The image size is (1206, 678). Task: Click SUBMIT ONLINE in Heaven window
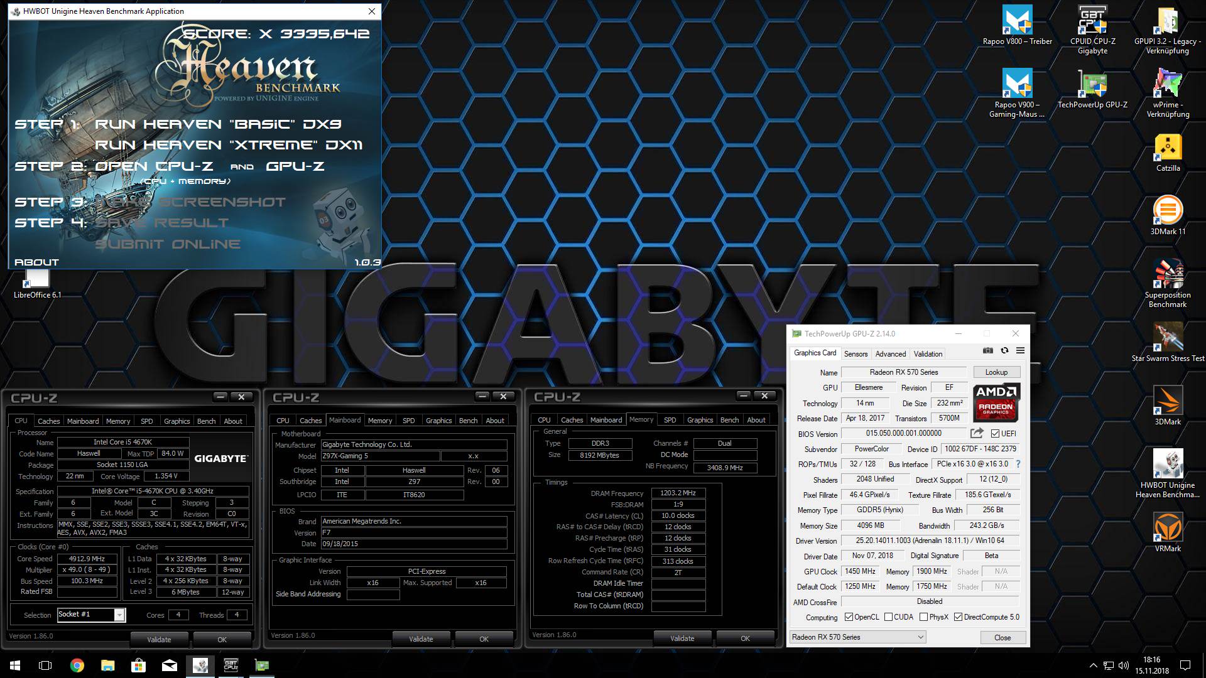168,244
